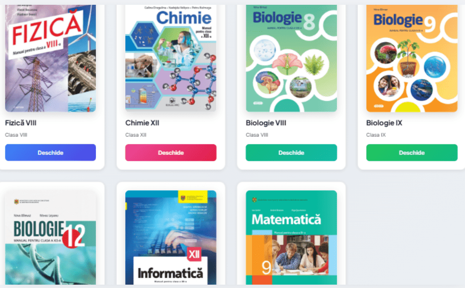Click the Fizică VIII title text
The height and width of the screenshot is (288, 465).
(x=21, y=123)
